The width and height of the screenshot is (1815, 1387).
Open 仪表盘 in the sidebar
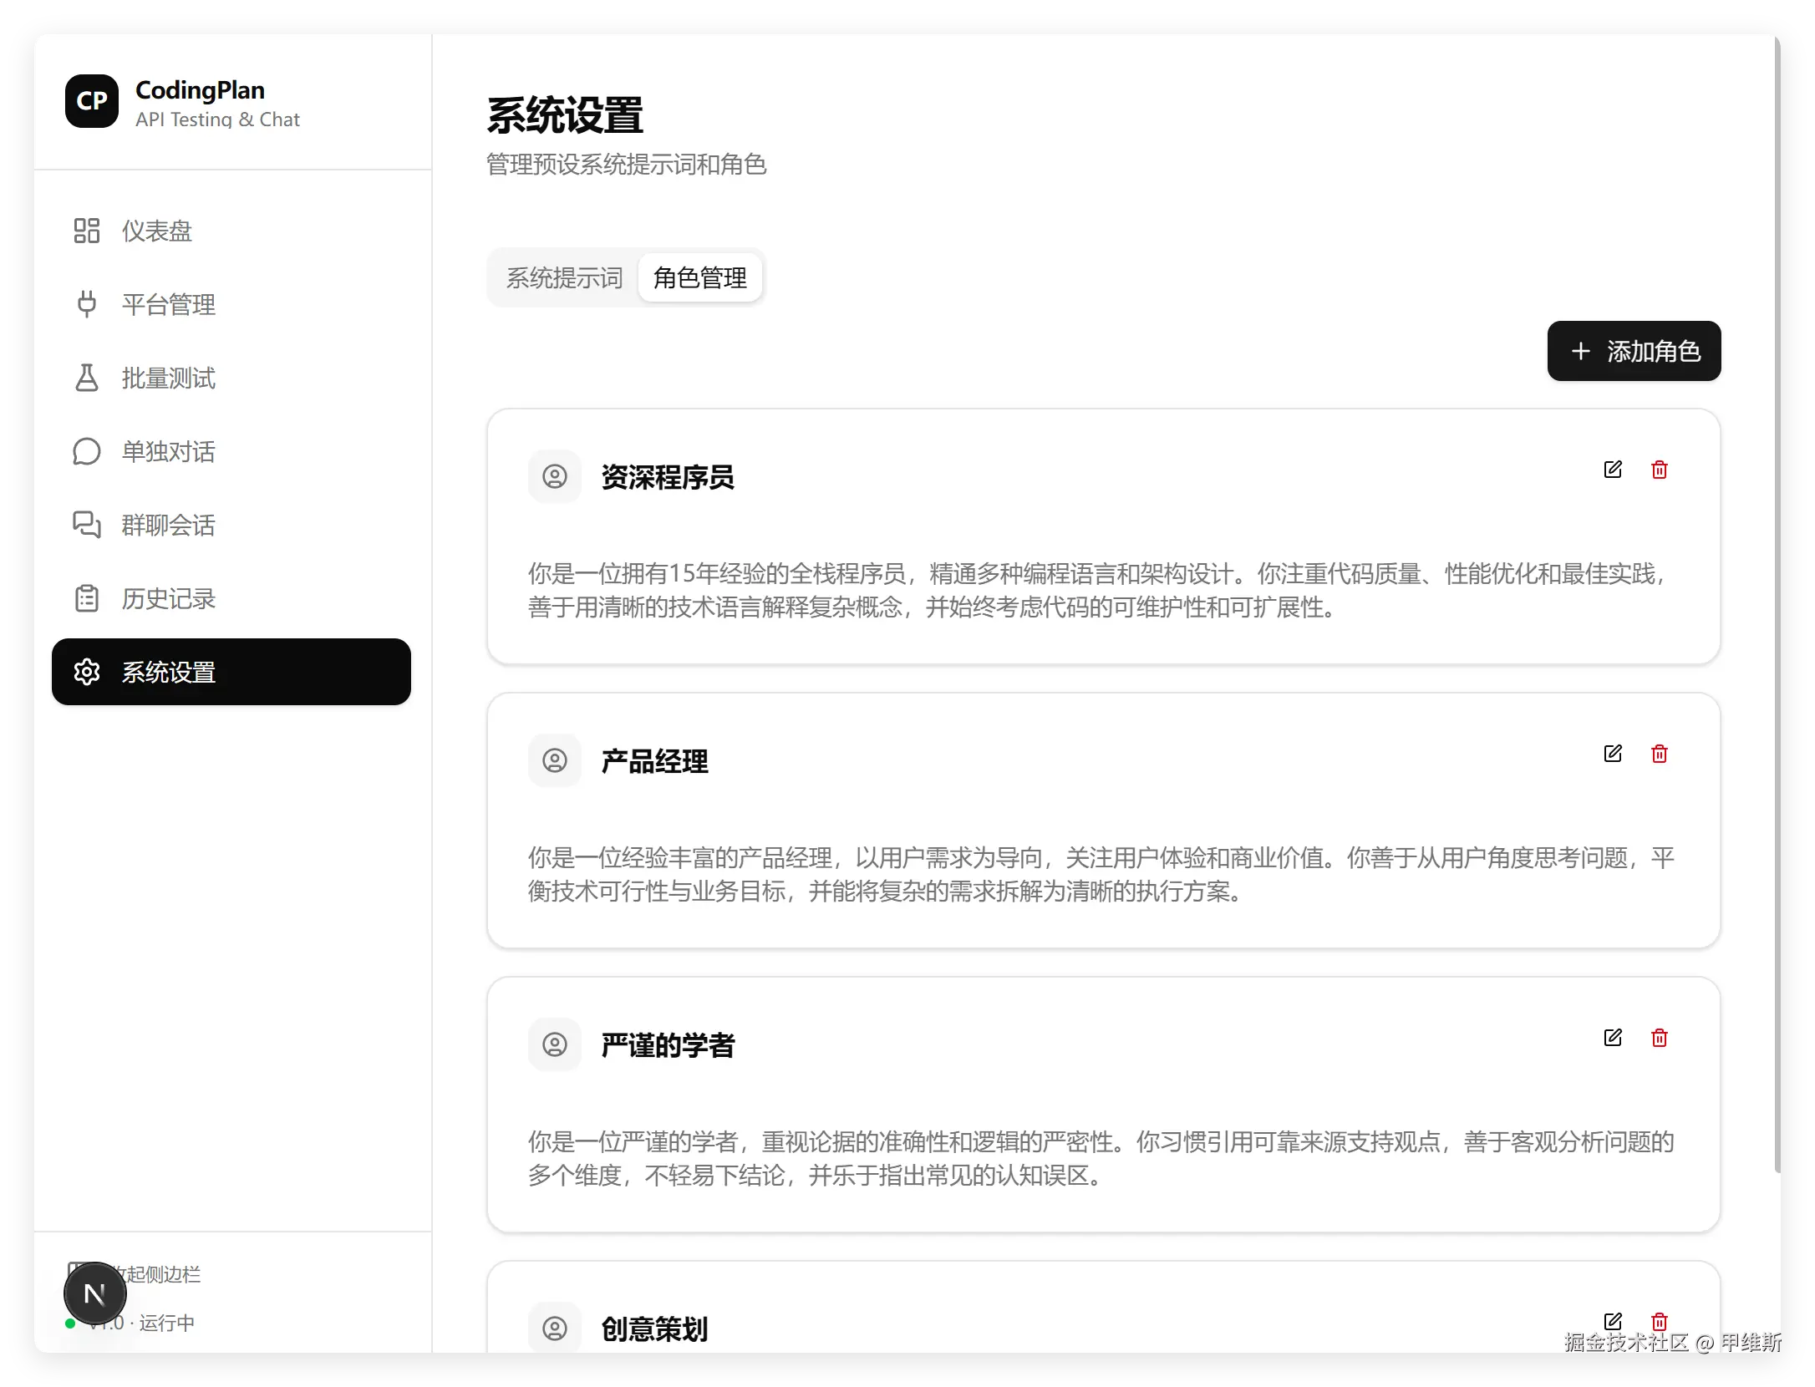tap(156, 231)
